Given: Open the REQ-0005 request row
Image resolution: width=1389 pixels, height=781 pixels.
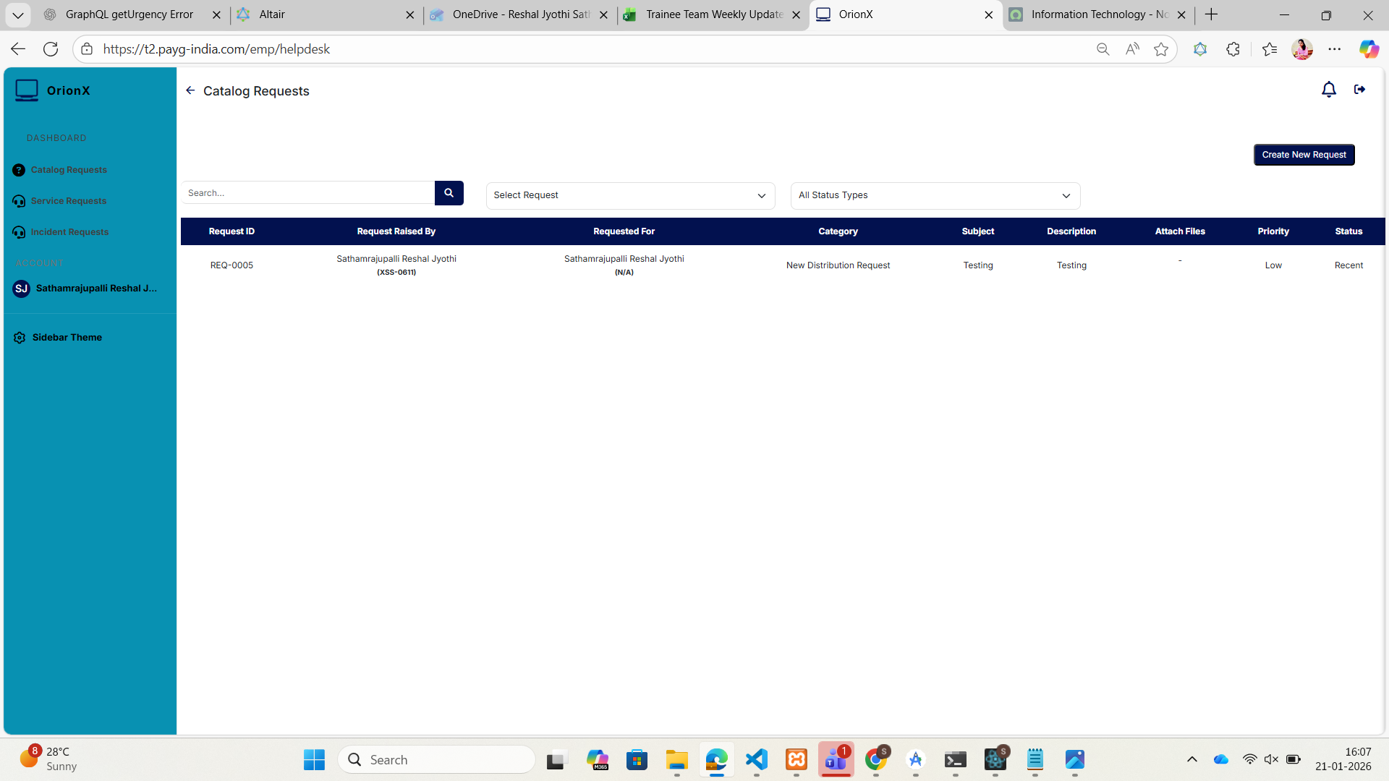Looking at the screenshot, I should 231,265.
